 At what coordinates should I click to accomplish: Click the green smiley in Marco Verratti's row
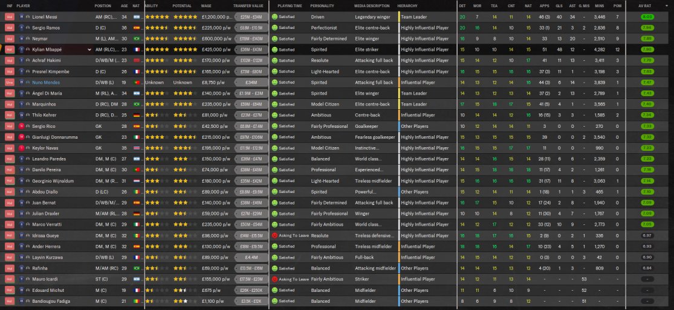(x=274, y=225)
